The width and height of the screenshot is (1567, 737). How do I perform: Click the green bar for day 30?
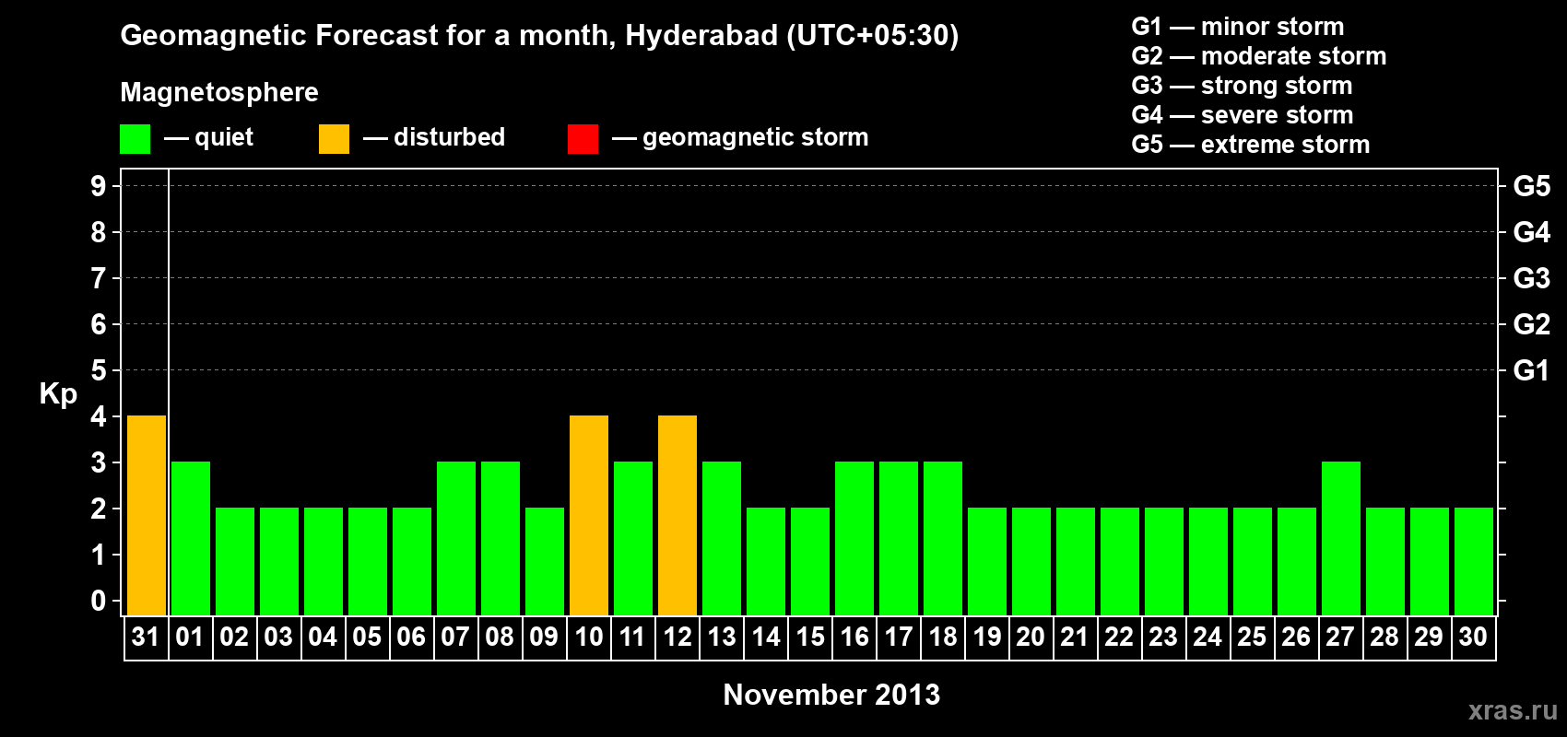tap(1474, 562)
